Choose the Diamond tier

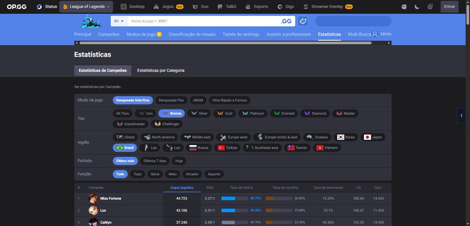point(315,113)
